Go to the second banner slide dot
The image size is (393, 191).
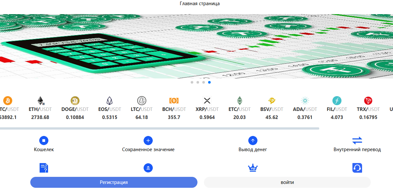(x=198, y=82)
